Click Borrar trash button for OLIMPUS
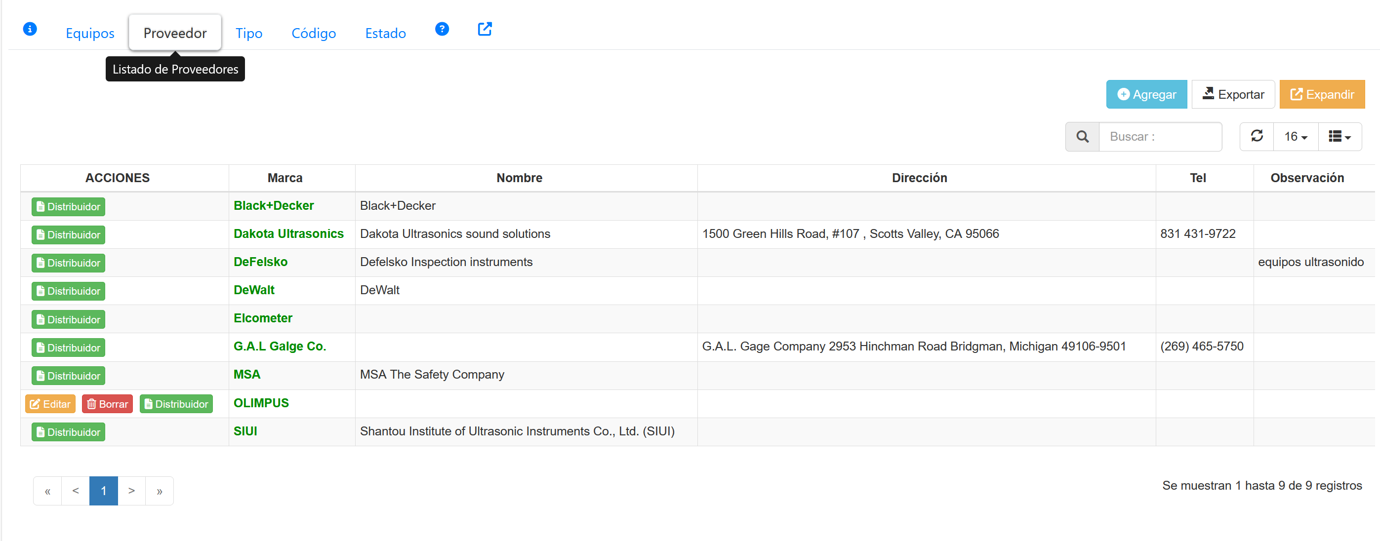The height and width of the screenshot is (541, 1380). 107,404
